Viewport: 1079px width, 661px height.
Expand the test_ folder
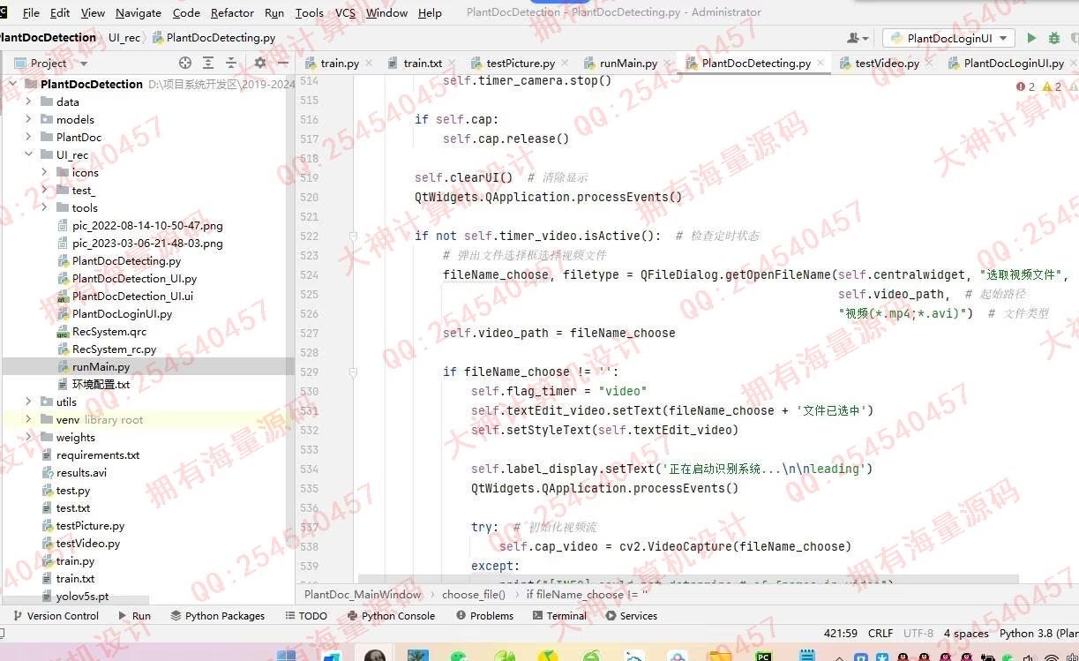click(44, 190)
